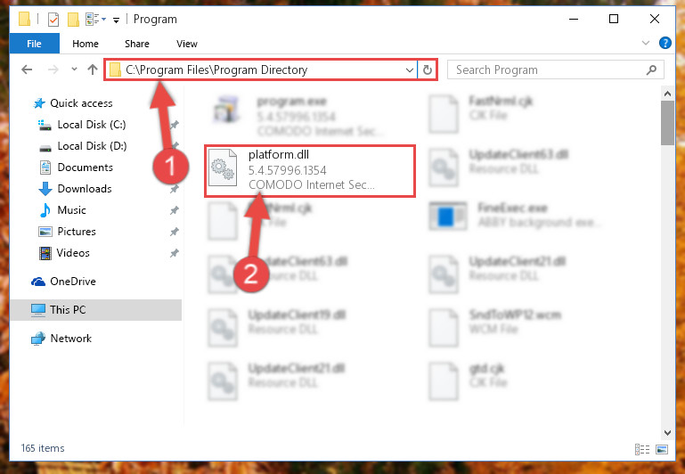Switch to details list view icon

pyautogui.click(x=641, y=449)
